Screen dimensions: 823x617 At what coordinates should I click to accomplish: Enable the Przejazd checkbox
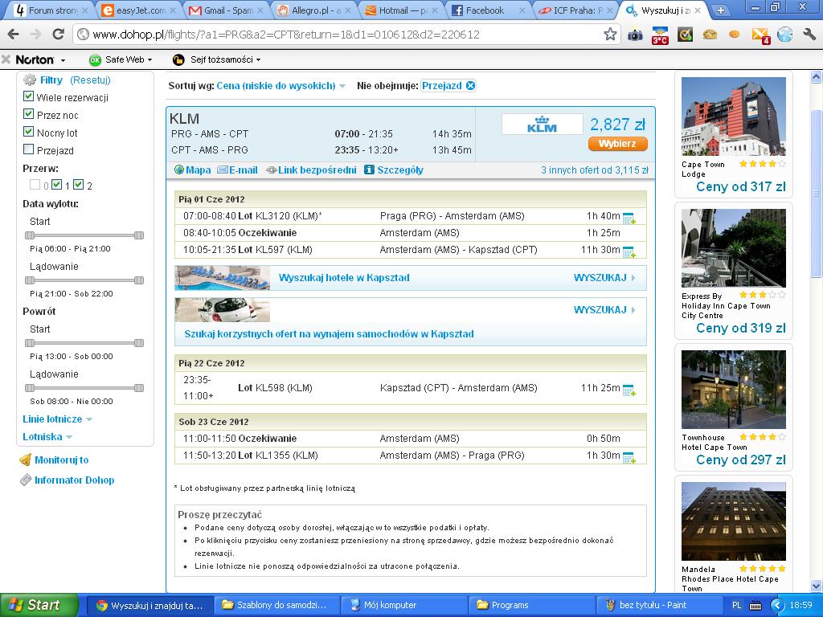pos(29,149)
